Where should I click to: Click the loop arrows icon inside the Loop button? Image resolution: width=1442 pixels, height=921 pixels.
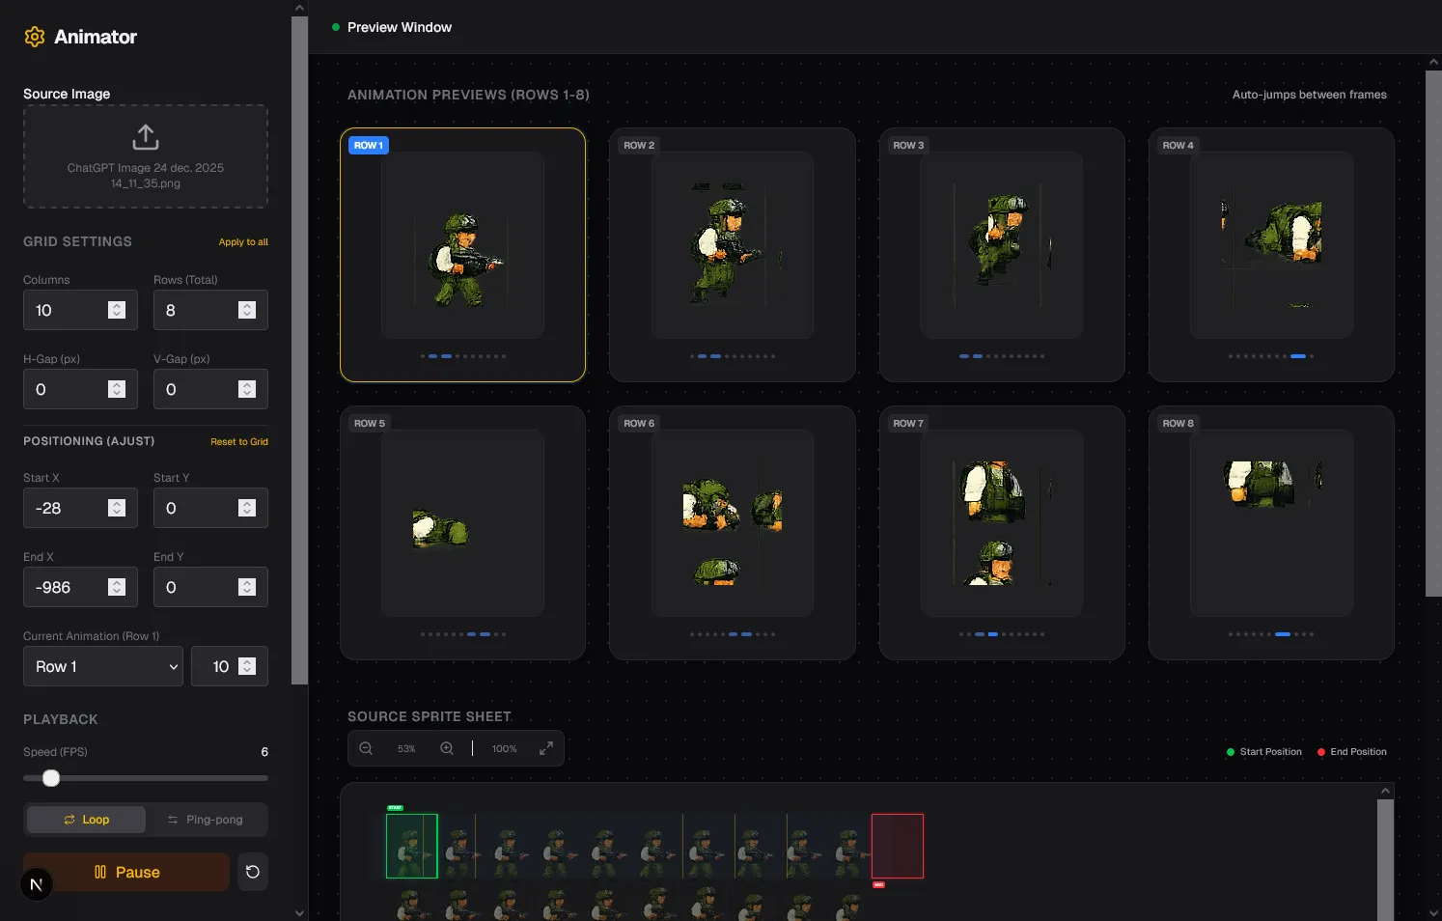[68, 819]
